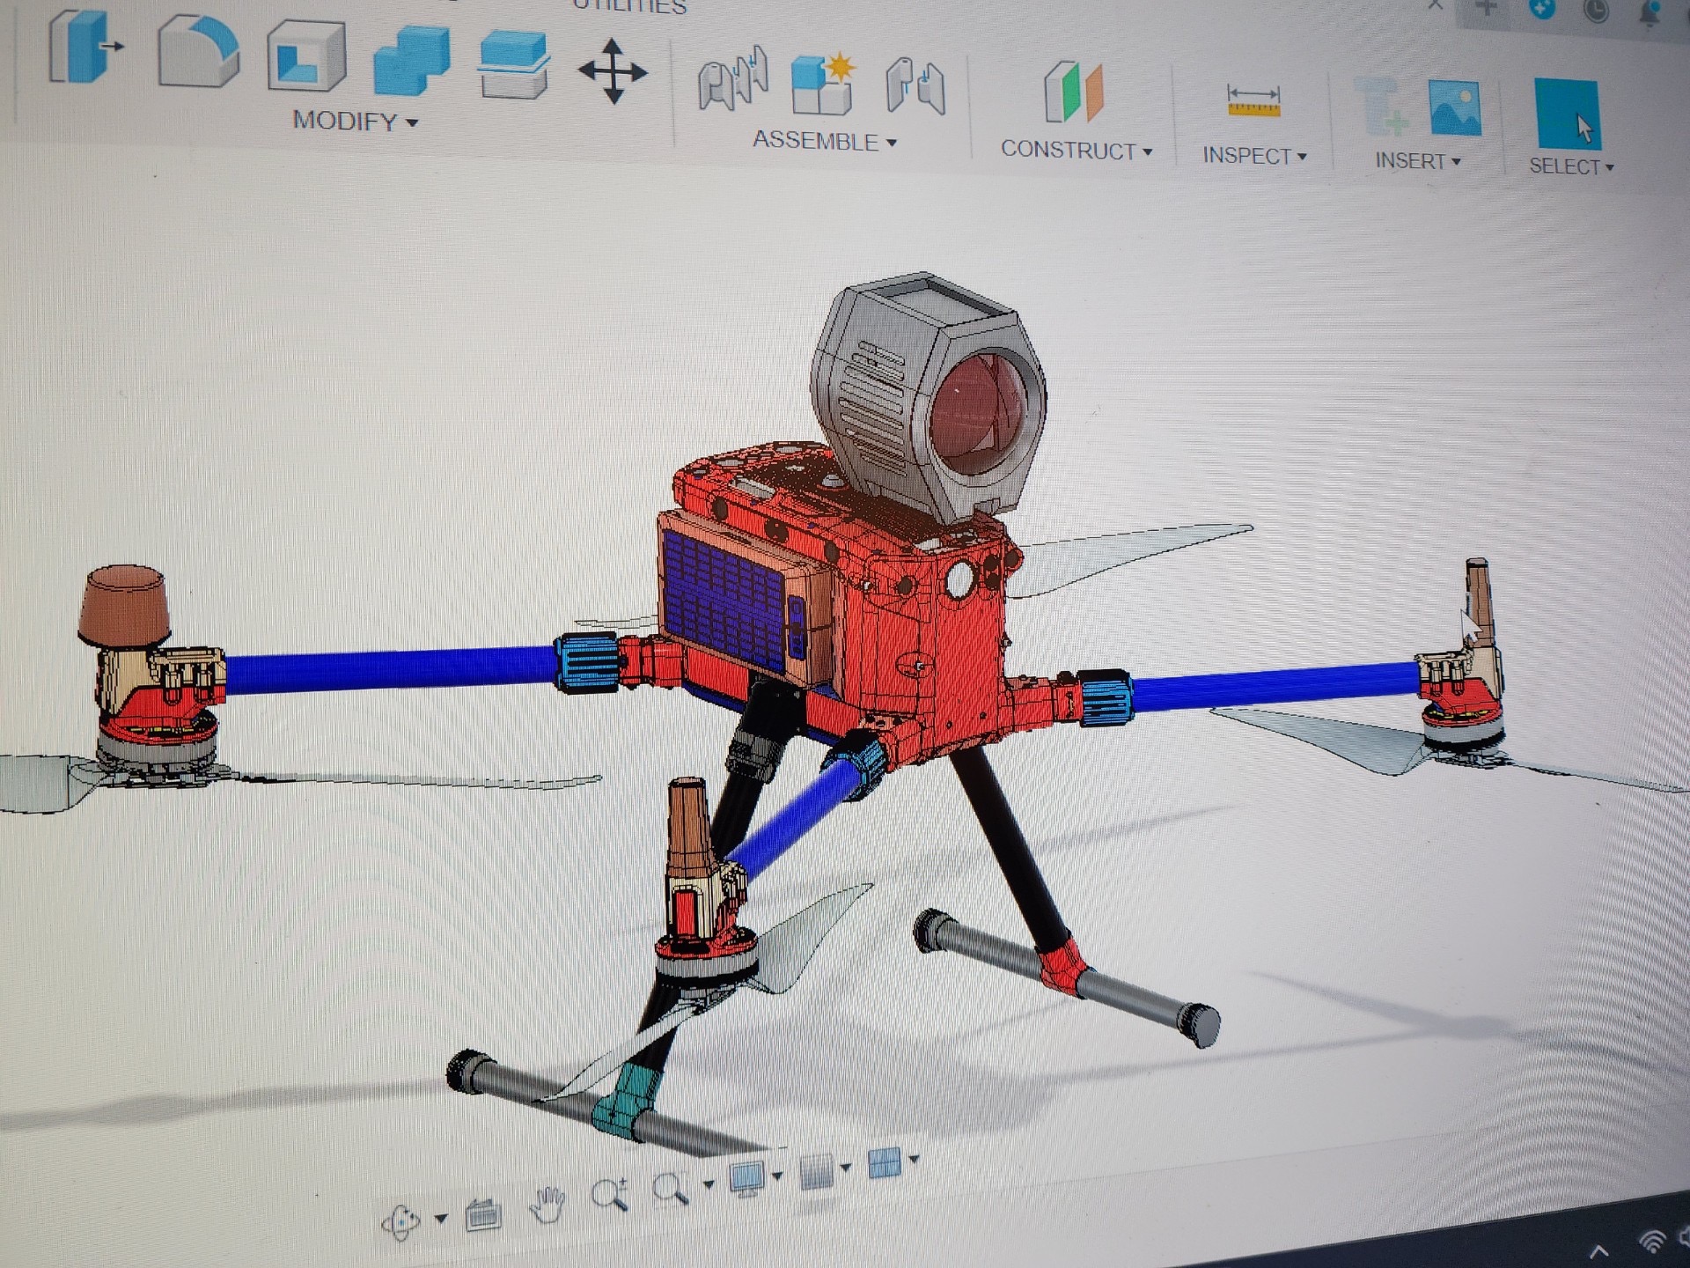
Task: Choose the Measure ruler tool
Action: click(x=1253, y=101)
